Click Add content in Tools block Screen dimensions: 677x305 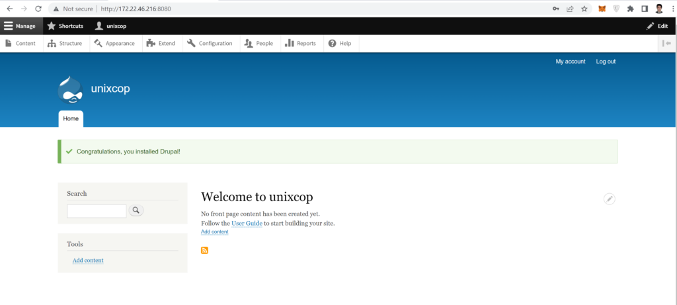click(x=88, y=260)
